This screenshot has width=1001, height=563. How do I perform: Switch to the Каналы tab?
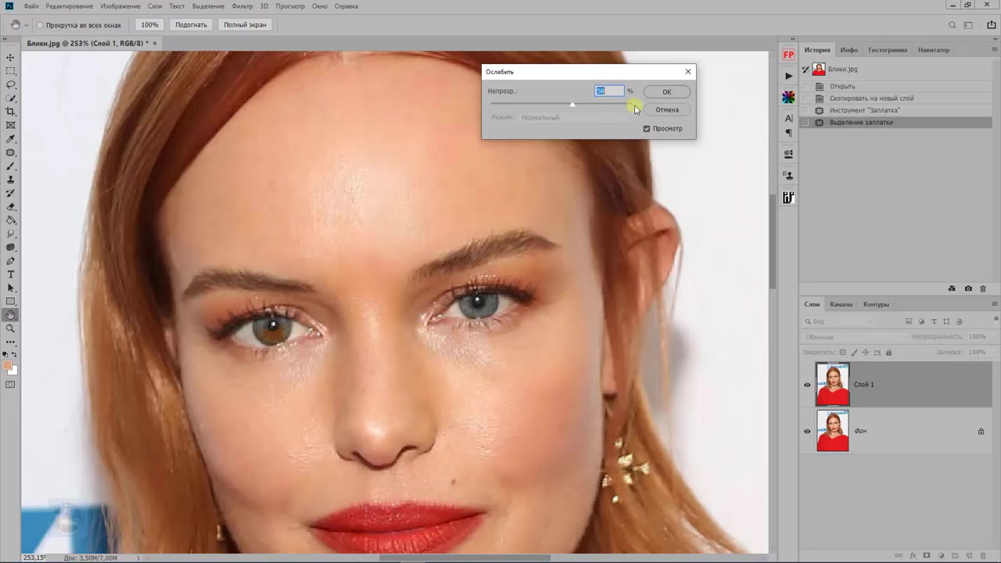point(841,304)
